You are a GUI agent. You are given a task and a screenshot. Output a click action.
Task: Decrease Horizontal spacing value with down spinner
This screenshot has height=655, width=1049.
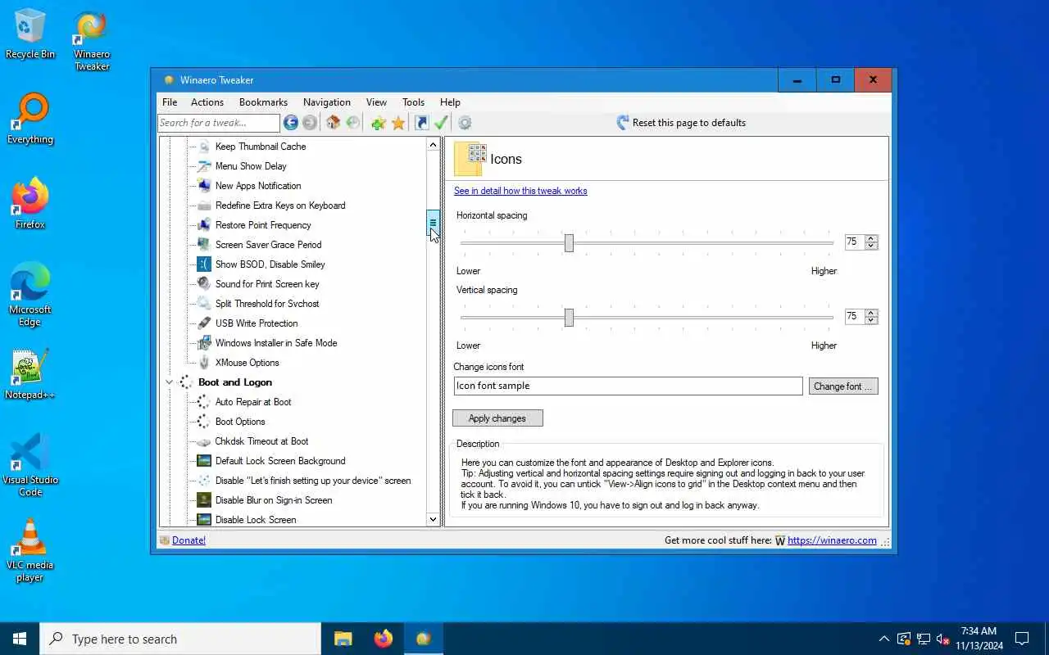(871, 246)
